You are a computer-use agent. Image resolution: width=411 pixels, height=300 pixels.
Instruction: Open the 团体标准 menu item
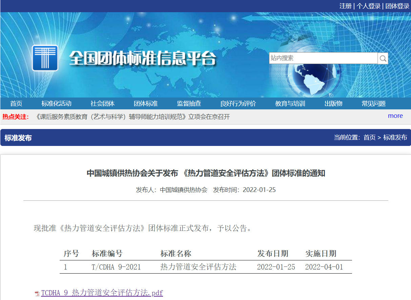tap(146, 104)
